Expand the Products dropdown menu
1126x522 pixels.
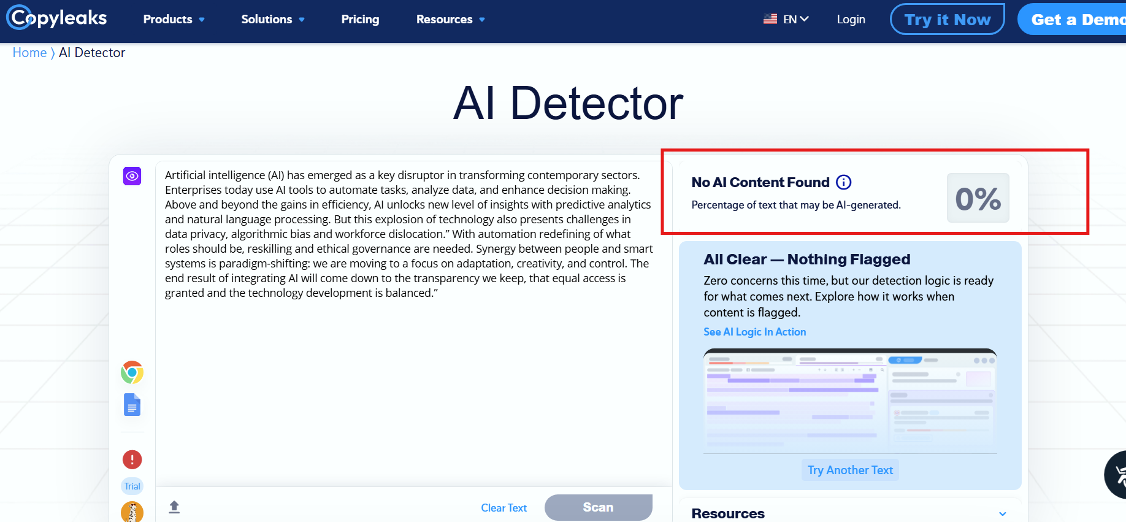(x=174, y=20)
